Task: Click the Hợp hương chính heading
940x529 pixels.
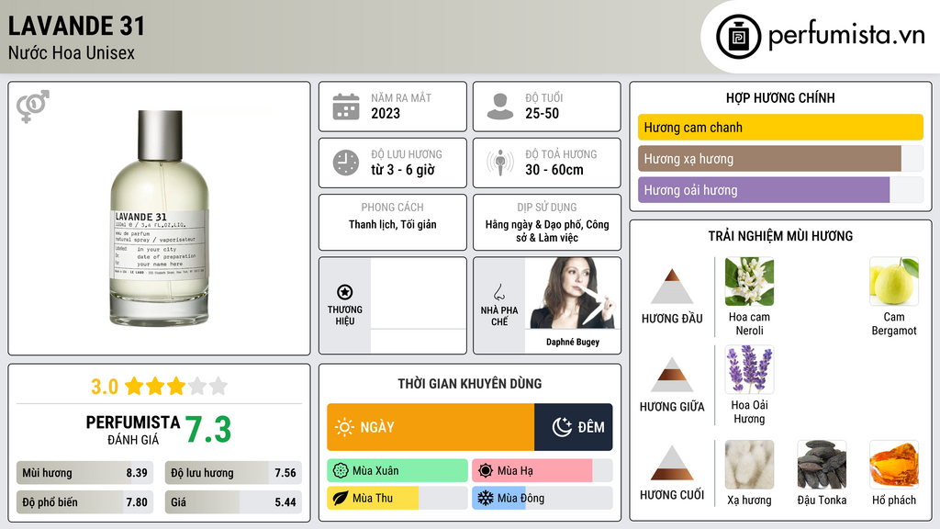Action: (780, 97)
